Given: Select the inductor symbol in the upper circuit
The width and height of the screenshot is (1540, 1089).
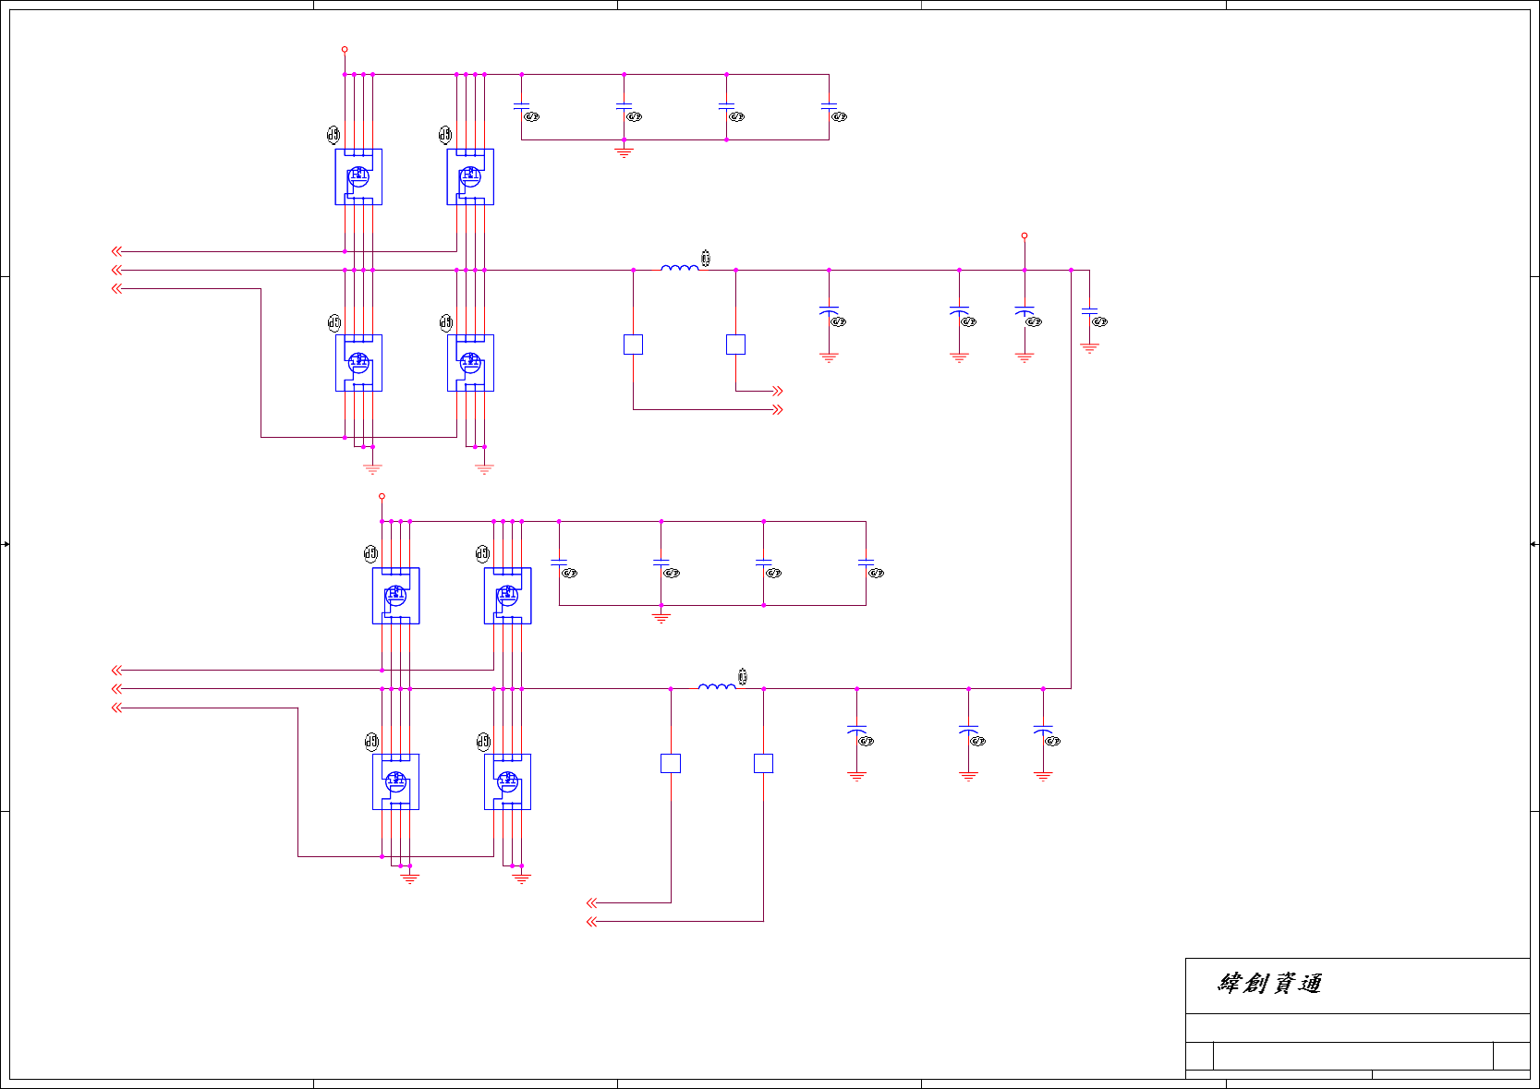Looking at the screenshot, I should point(680,268).
